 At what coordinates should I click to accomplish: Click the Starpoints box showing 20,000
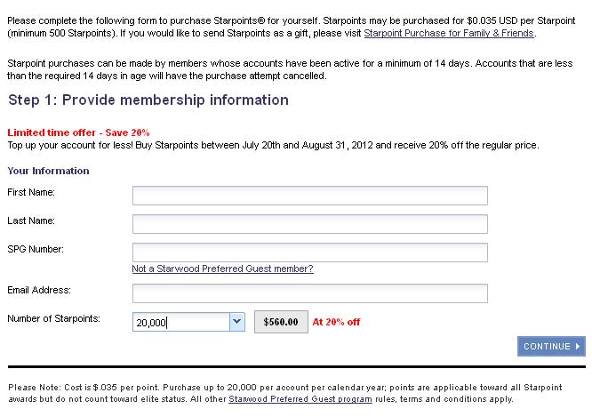click(181, 322)
